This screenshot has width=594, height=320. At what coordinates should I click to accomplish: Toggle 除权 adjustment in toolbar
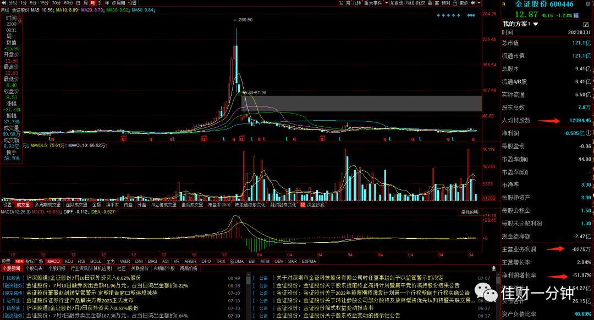pos(421,3)
